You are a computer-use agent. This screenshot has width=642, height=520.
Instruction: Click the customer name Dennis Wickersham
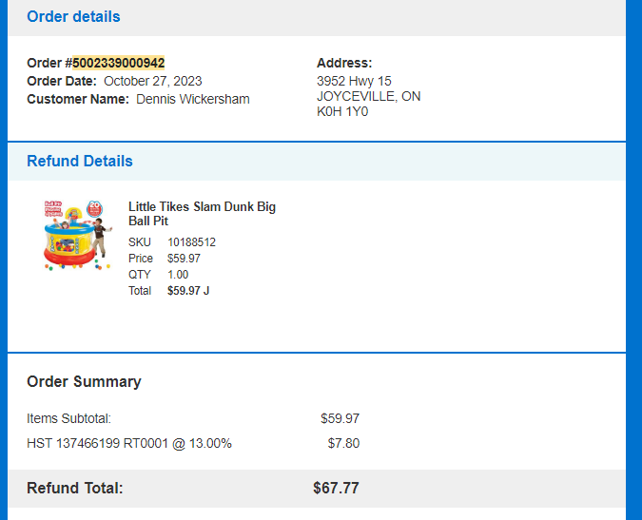193,99
